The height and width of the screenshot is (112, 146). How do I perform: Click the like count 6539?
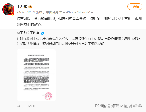point(139,106)
